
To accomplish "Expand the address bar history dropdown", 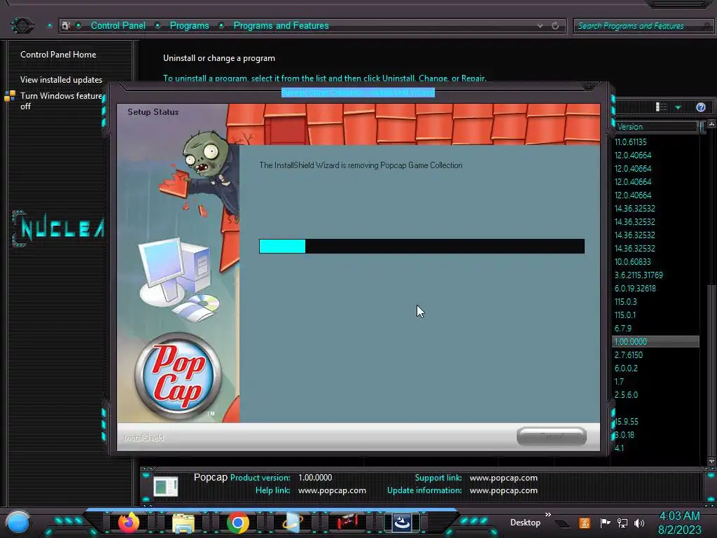I will [540, 26].
